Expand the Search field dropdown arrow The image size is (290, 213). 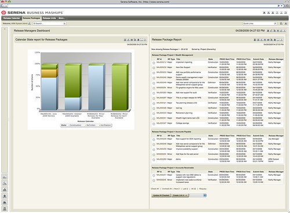click(64, 23)
